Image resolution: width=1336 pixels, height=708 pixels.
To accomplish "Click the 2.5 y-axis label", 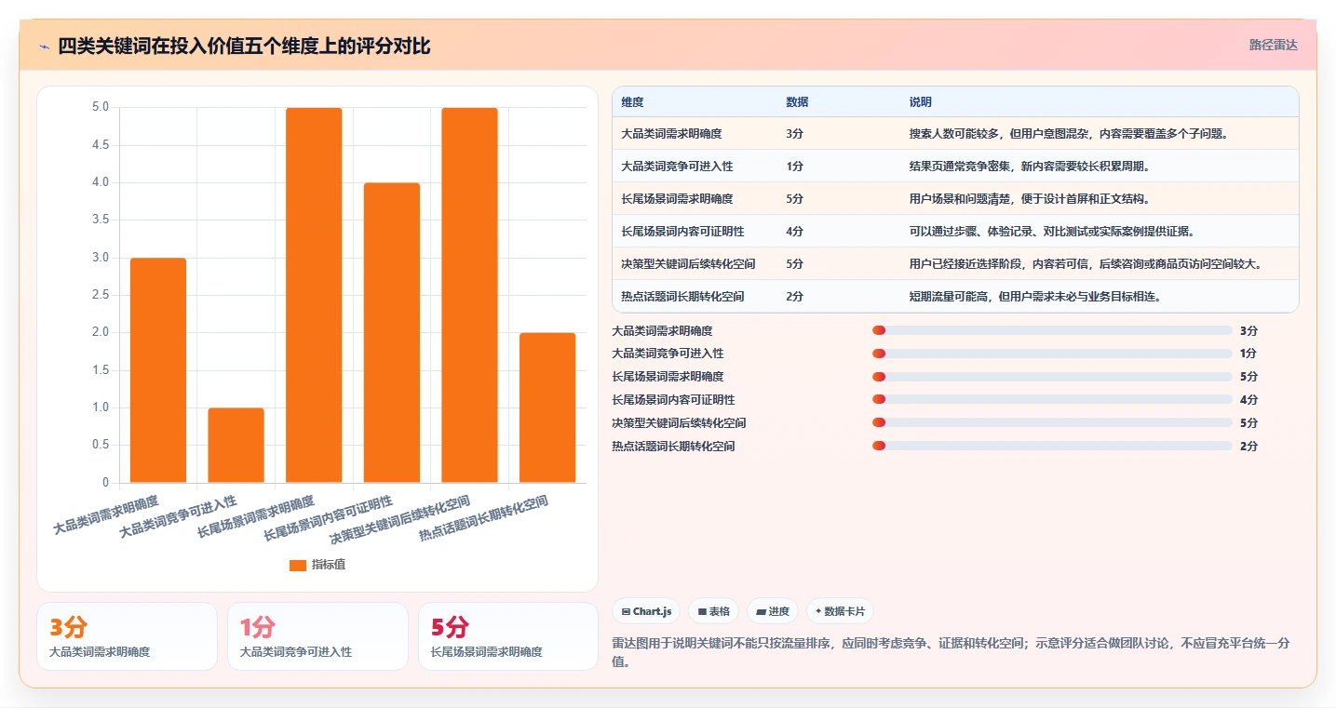I will pos(100,295).
